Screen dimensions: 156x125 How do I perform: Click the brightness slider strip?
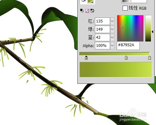click(x=148, y=28)
